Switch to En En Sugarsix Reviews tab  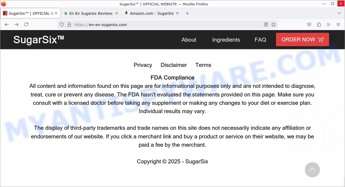coord(91,13)
